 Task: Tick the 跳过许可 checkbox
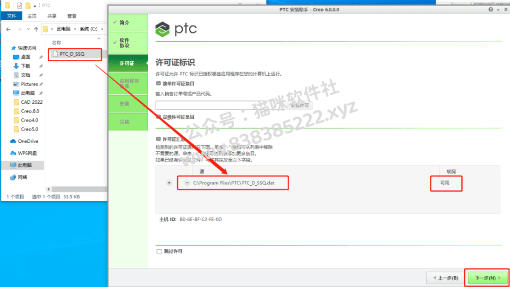pos(159,252)
